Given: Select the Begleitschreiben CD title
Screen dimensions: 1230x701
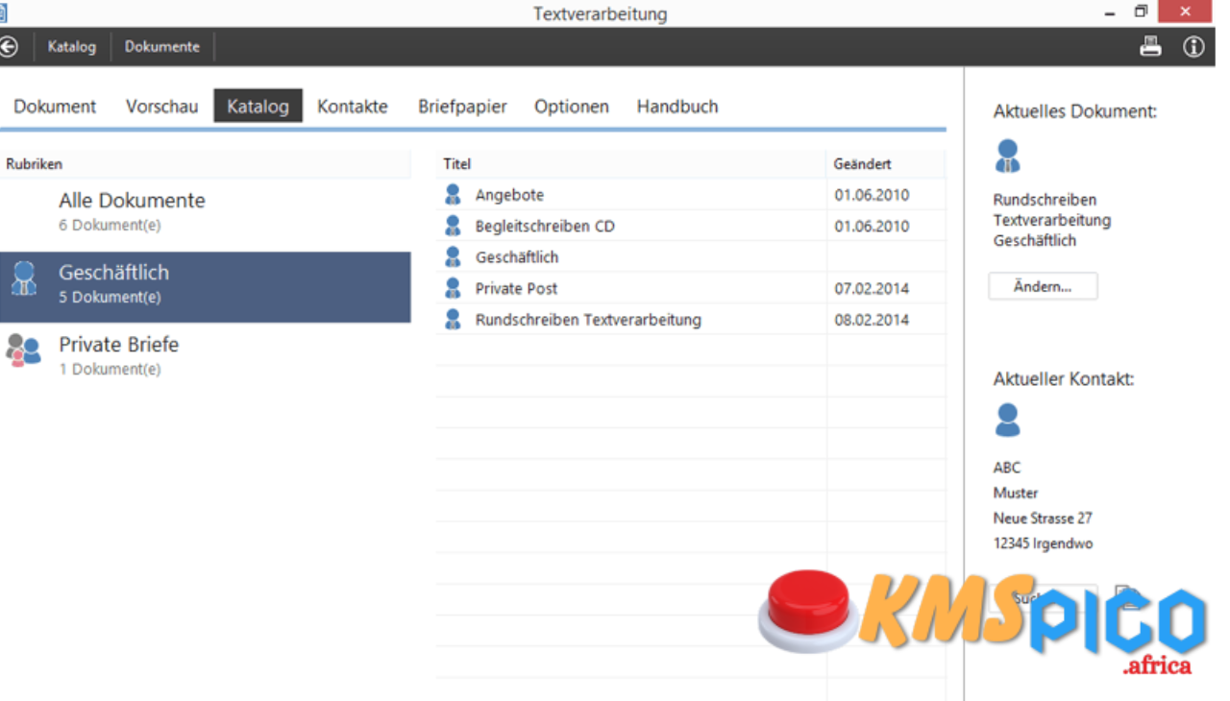Looking at the screenshot, I should coord(545,226).
